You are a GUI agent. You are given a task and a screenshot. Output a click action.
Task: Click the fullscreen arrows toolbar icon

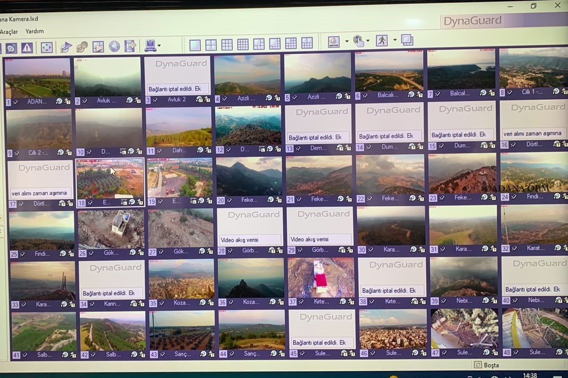tap(47, 48)
